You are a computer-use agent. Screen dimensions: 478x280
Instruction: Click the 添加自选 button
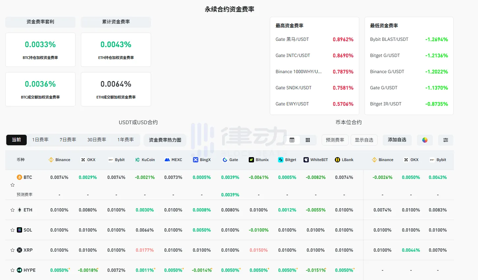point(397,140)
